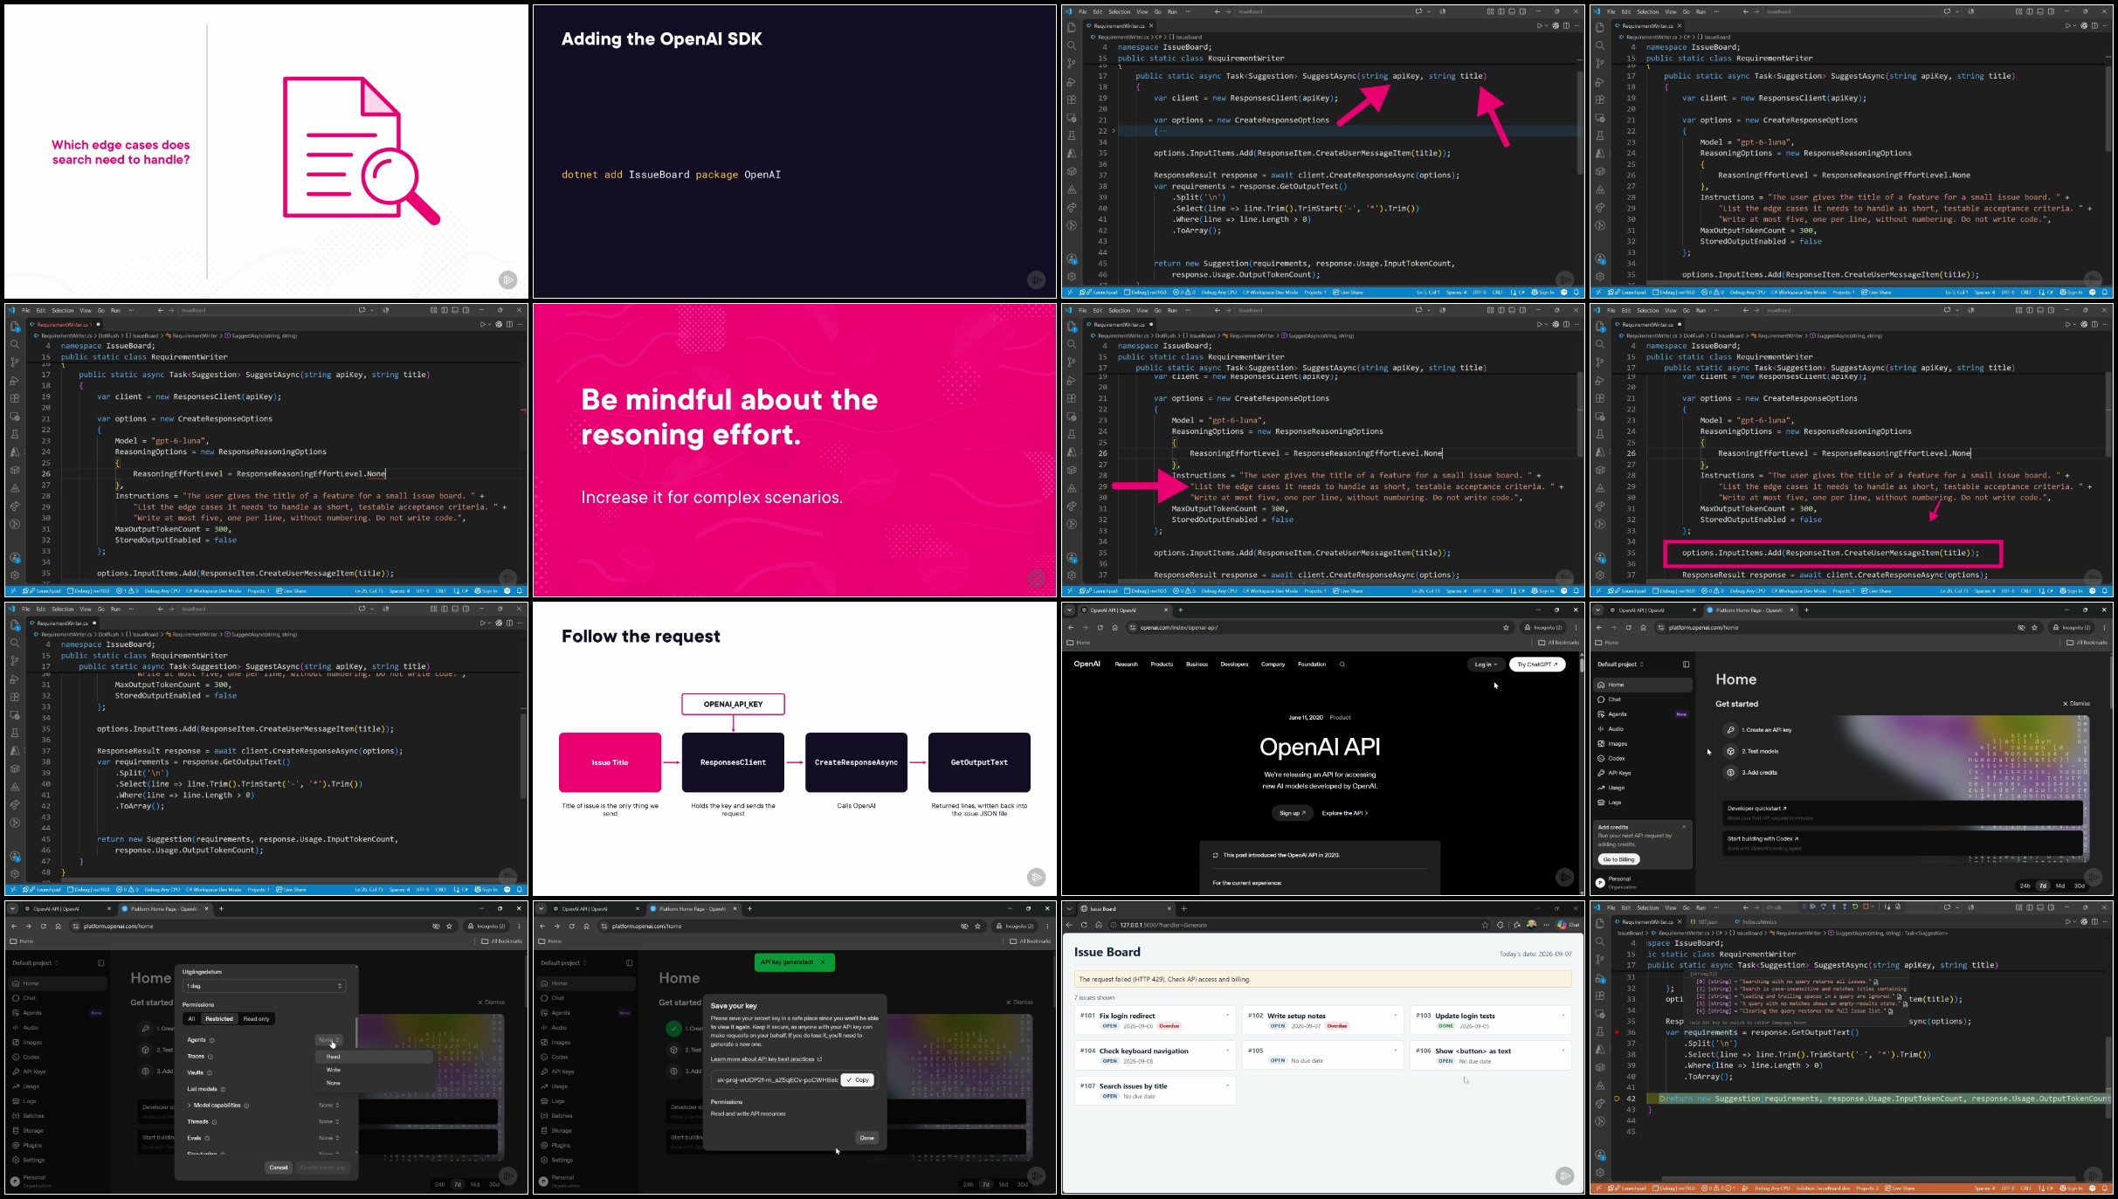
Task: Open Codex in sidebar above Add credits card
Action: (1616, 758)
